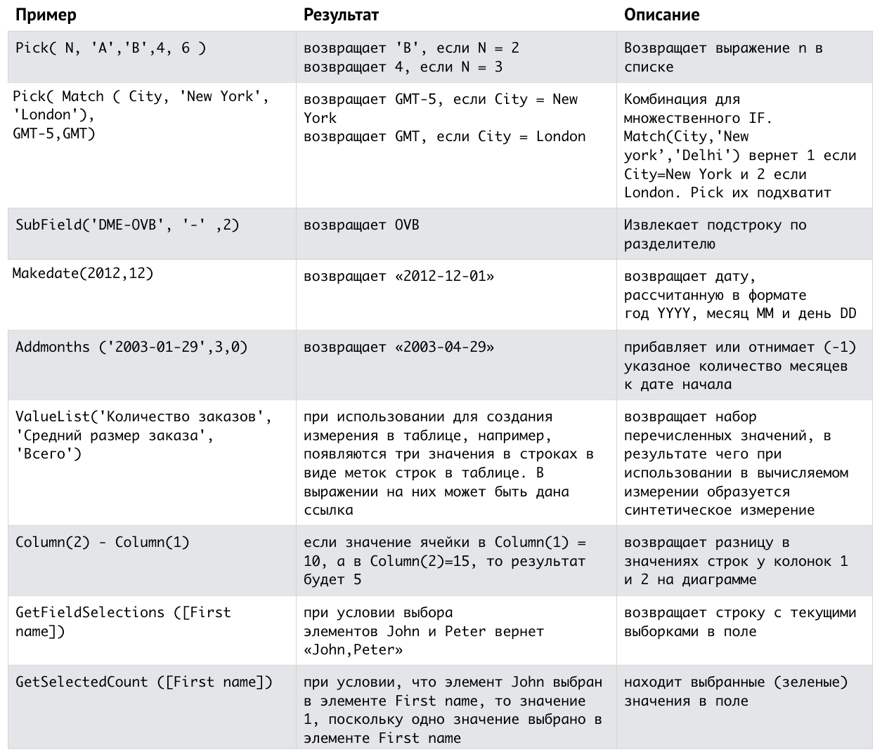Click the Описание column header
The image size is (882, 752).
pos(661,15)
